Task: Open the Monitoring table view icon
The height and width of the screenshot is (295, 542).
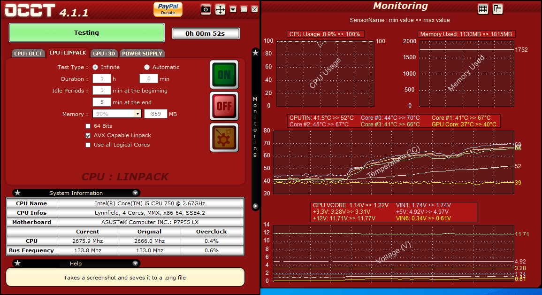Action: coord(483,9)
